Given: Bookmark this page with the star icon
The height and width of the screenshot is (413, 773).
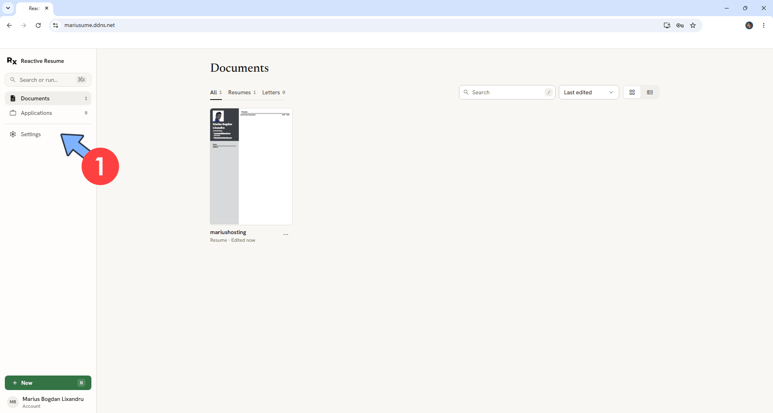Looking at the screenshot, I should (x=693, y=25).
